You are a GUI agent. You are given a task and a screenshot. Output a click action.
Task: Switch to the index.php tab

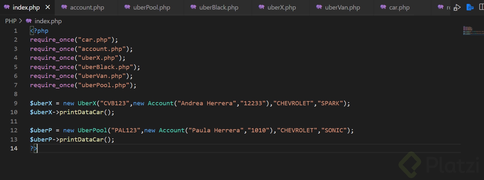tap(26, 7)
